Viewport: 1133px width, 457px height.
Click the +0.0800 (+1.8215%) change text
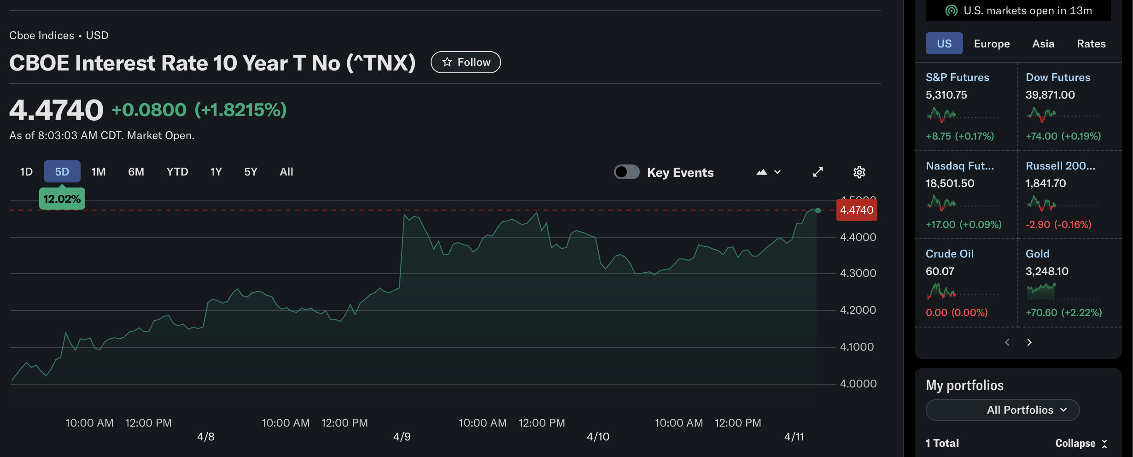tap(199, 110)
